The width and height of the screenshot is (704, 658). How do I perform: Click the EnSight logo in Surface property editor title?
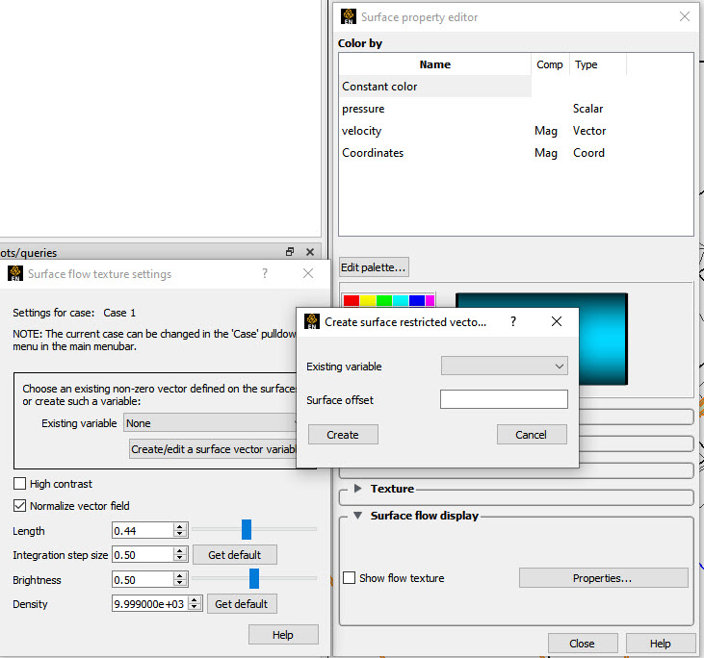tap(349, 16)
